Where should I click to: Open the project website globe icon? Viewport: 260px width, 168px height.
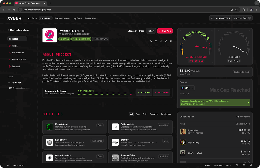pyautogui.click(x=171, y=41)
